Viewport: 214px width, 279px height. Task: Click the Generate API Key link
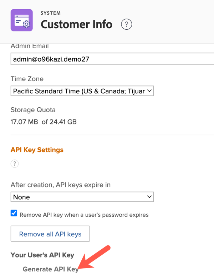pyautogui.click(x=51, y=269)
